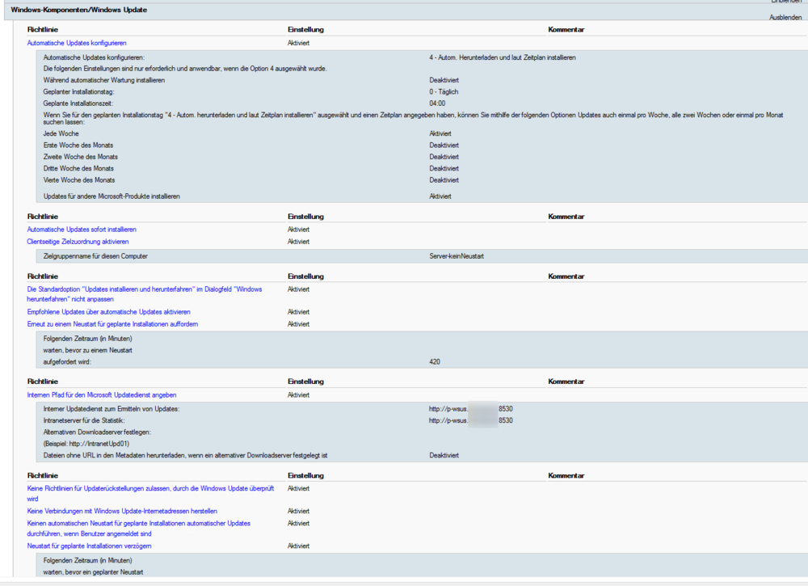Viewport: 808px width, 586px height.
Task: Click 'Keinen automatischen Neustart für geplante Installationen' link
Action: tap(138, 523)
